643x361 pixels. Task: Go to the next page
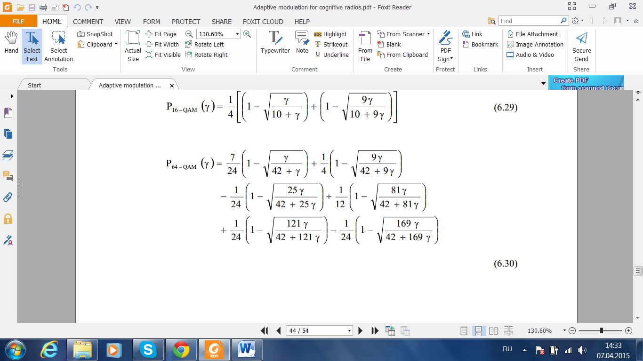(x=361, y=331)
